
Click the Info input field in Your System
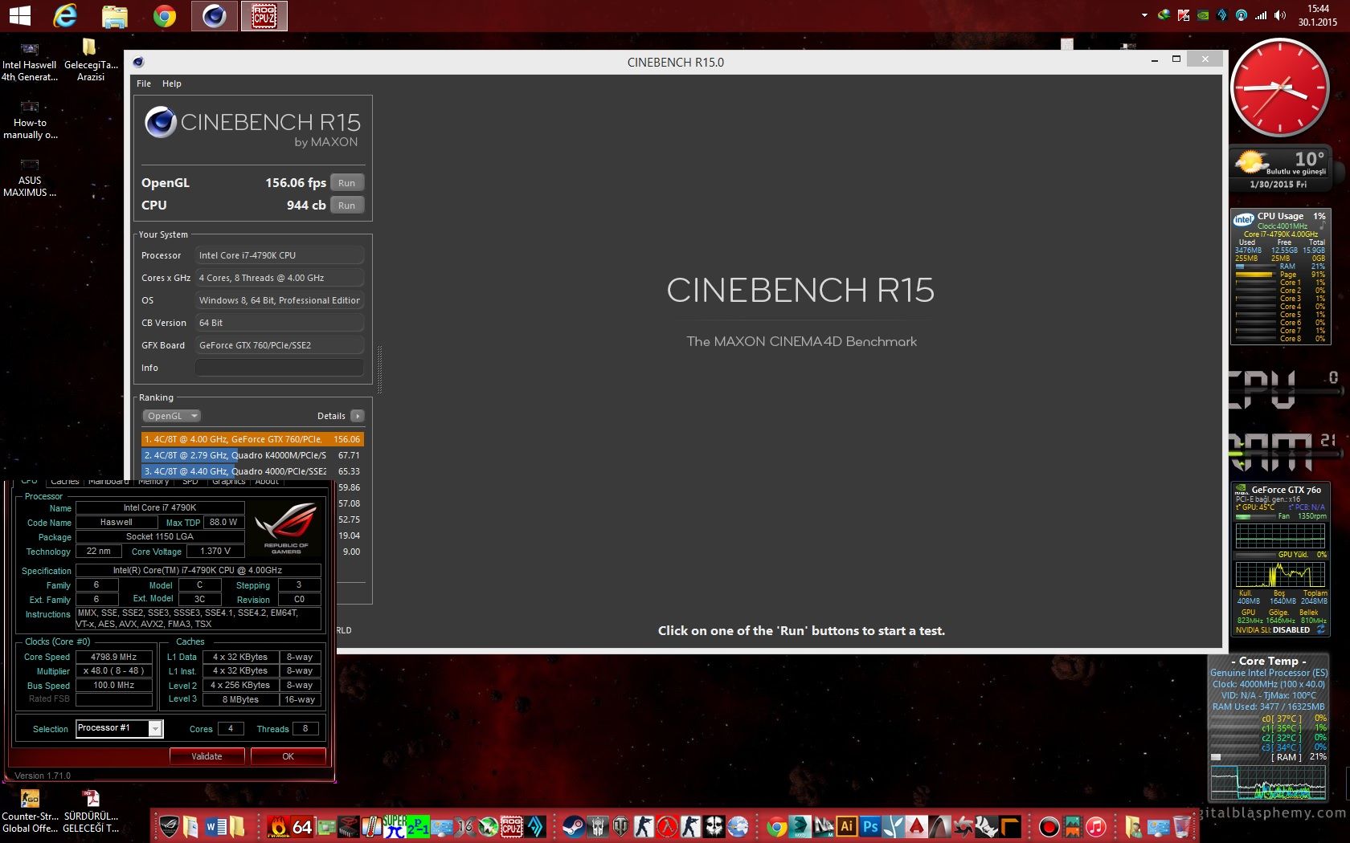coord(280,368)
